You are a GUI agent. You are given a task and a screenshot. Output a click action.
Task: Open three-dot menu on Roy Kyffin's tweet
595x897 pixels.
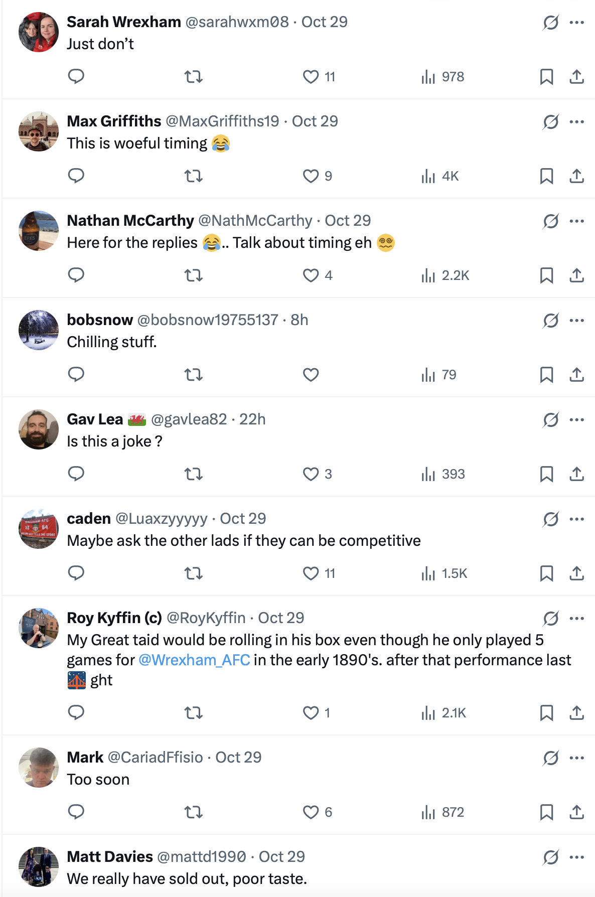click(x=577, y=619)
